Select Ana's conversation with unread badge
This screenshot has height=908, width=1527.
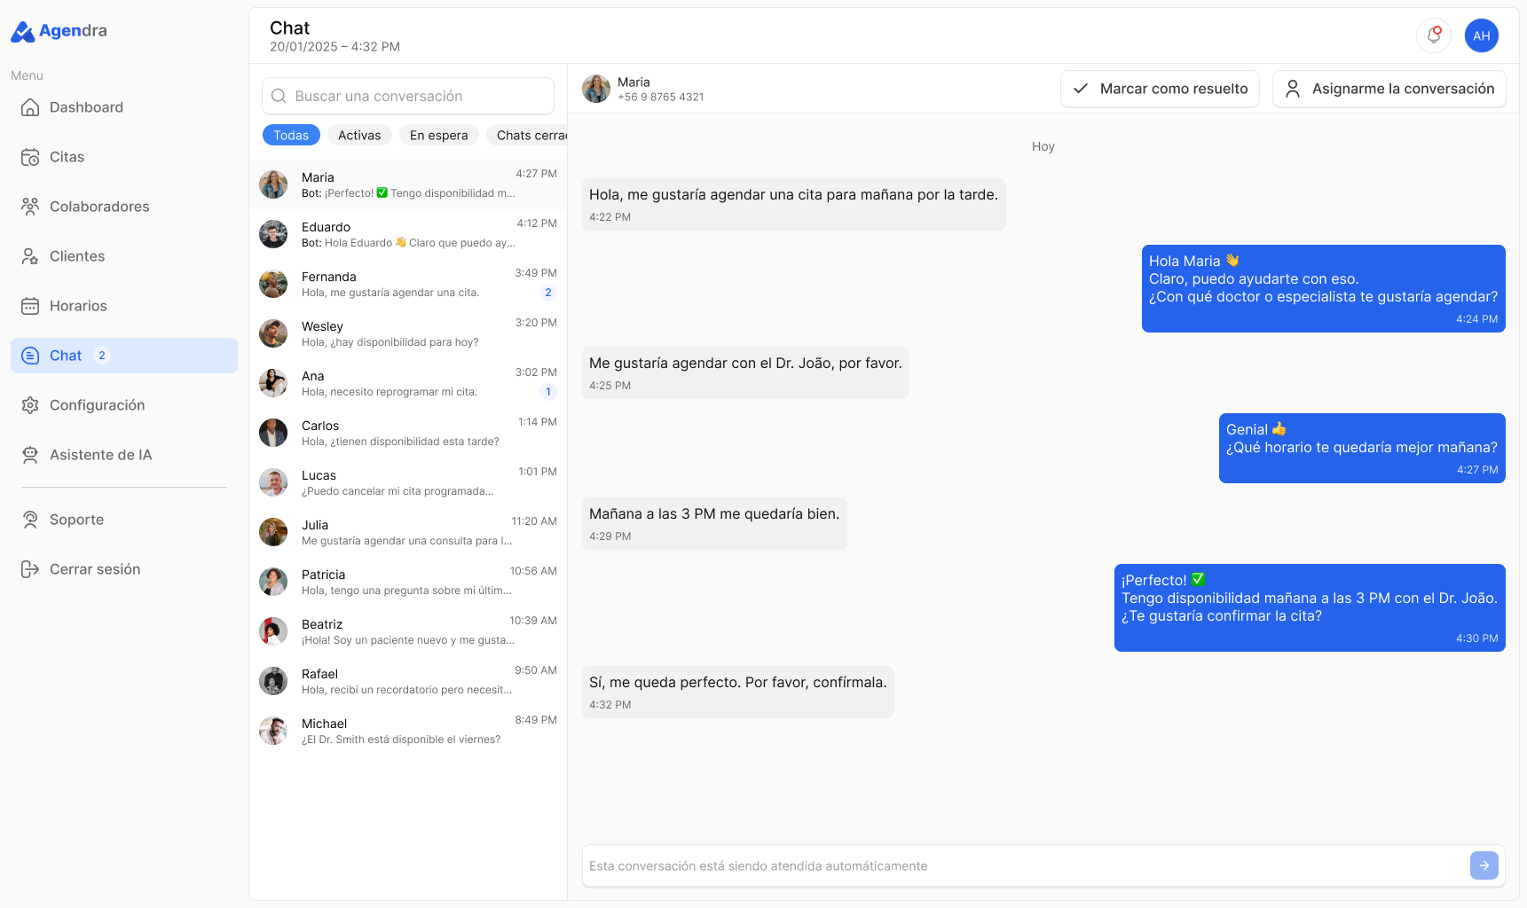[408, 383]
